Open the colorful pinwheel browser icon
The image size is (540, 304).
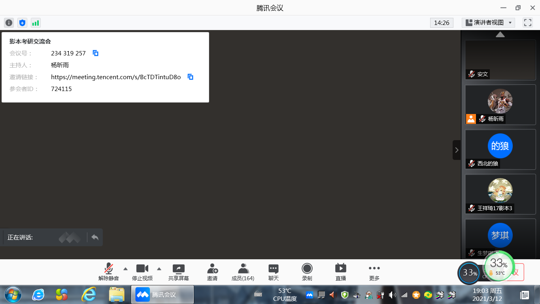[62, 294]
